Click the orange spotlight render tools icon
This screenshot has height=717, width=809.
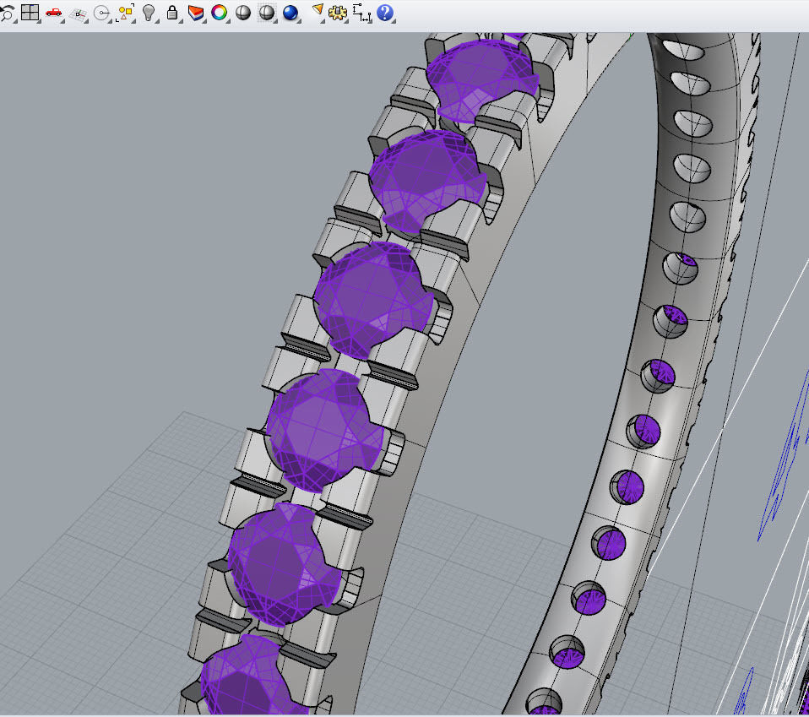318,11
